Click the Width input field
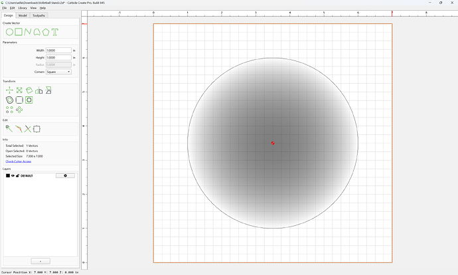The height and width of the screenshot is (275, 458). point(58,50)
